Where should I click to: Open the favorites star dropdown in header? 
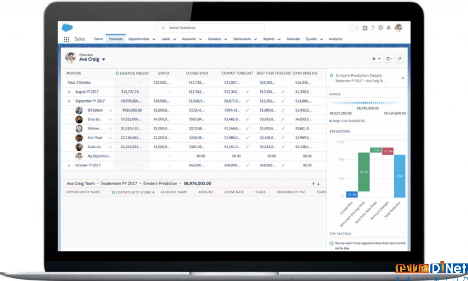[354, 28]
